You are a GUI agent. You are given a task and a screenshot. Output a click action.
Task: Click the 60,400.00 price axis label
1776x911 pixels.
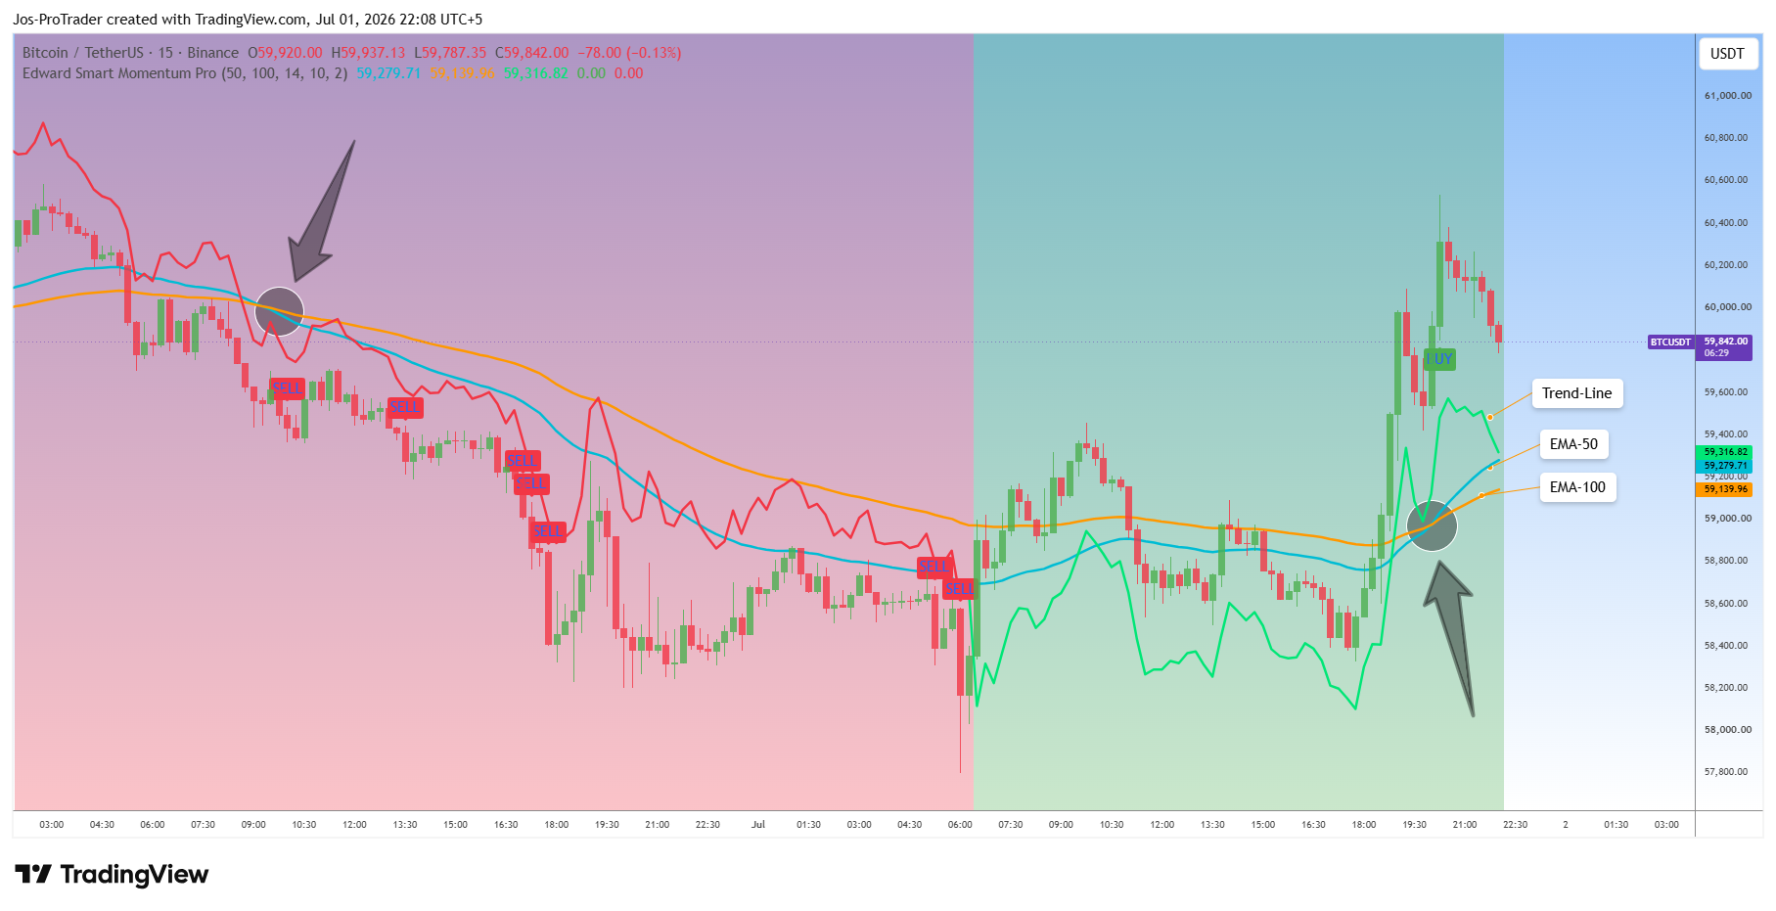[1727, 223]
